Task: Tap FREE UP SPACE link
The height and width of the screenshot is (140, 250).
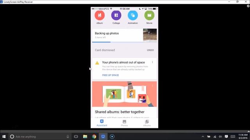Action: (110, 75)
